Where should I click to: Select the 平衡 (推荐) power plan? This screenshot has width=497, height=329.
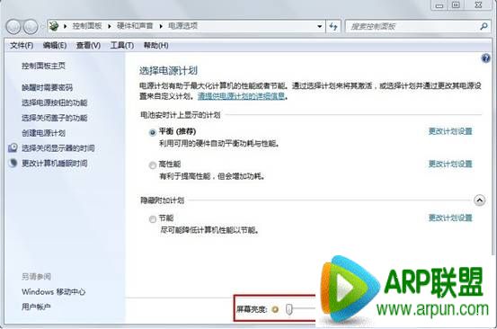point(153,132)
